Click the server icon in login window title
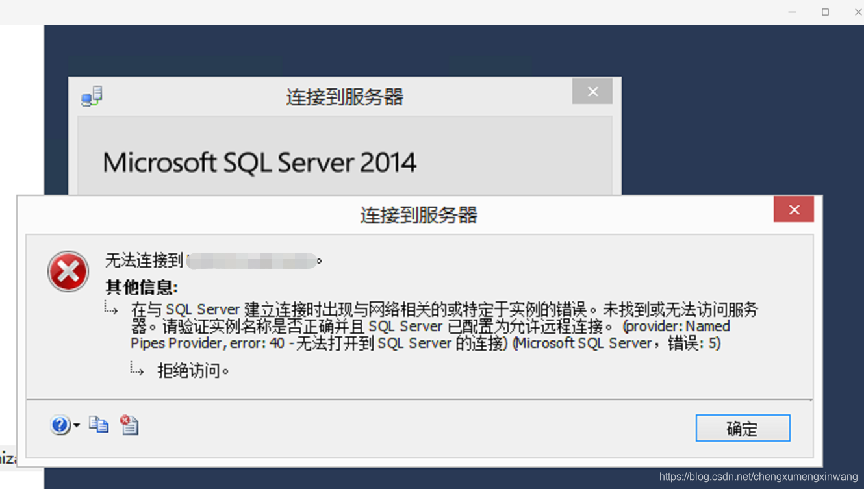This screenshot has height=489, width=864. (x=92, y=96)
